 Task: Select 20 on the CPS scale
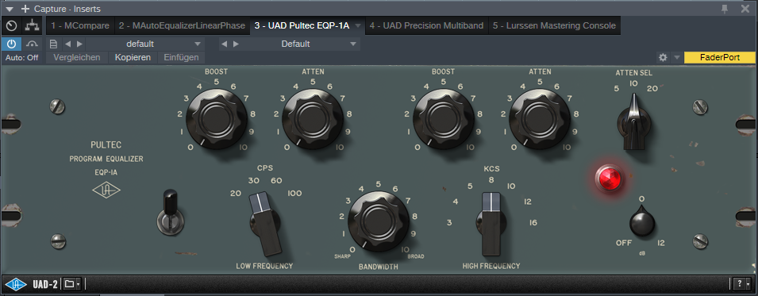tap(236, 194)
